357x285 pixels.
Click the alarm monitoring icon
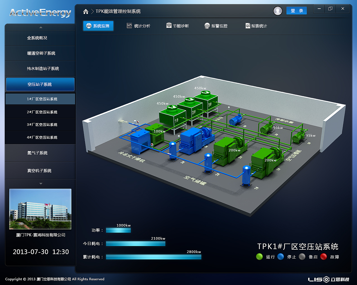[207, 26]
